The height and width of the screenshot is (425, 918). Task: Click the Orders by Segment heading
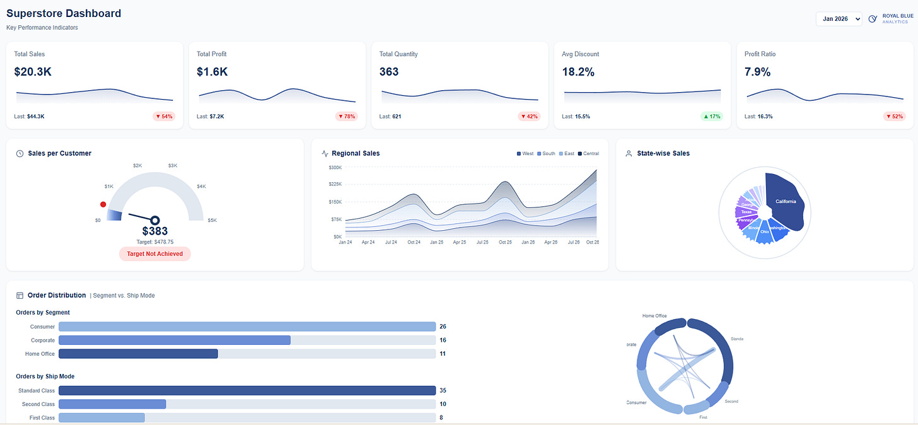pyautogui.click(x=43, y=312)
